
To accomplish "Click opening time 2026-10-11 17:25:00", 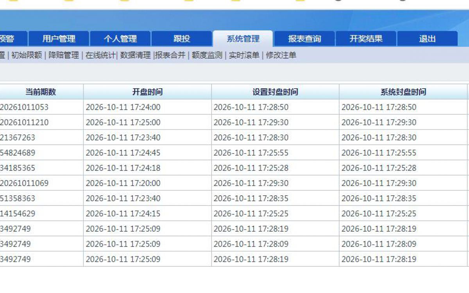I will [123, 122].
